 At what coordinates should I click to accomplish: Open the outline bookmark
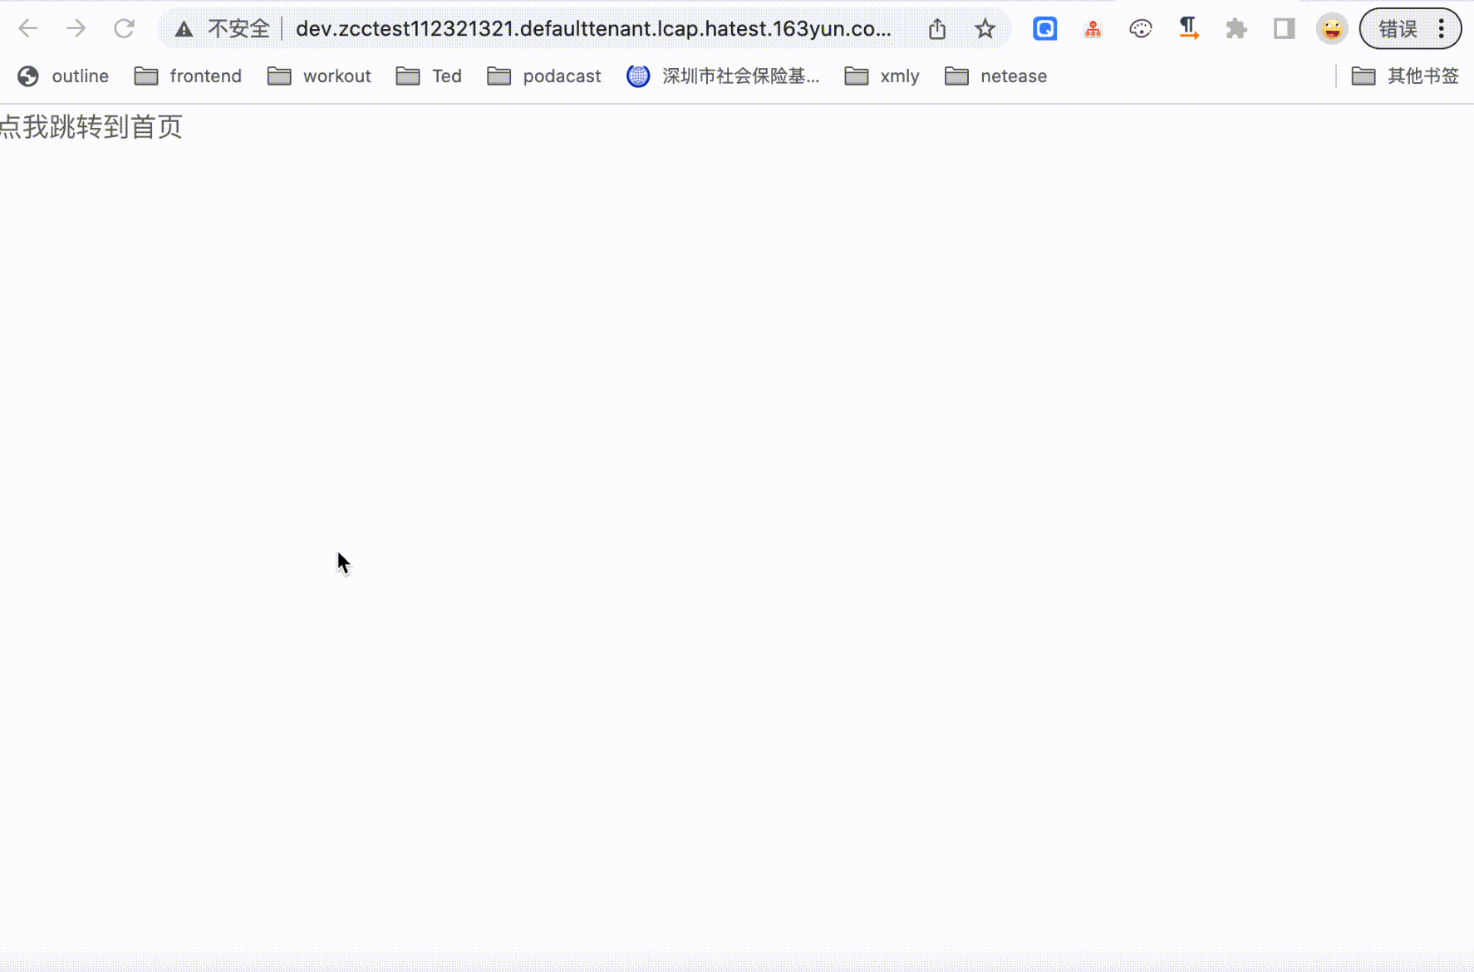tap(63, 76)
